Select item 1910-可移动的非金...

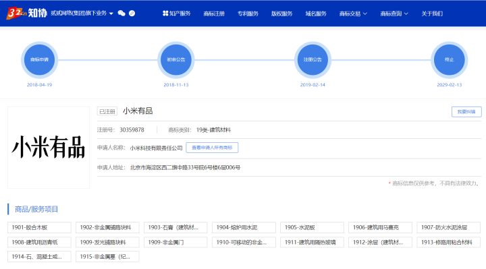(244, 242)
